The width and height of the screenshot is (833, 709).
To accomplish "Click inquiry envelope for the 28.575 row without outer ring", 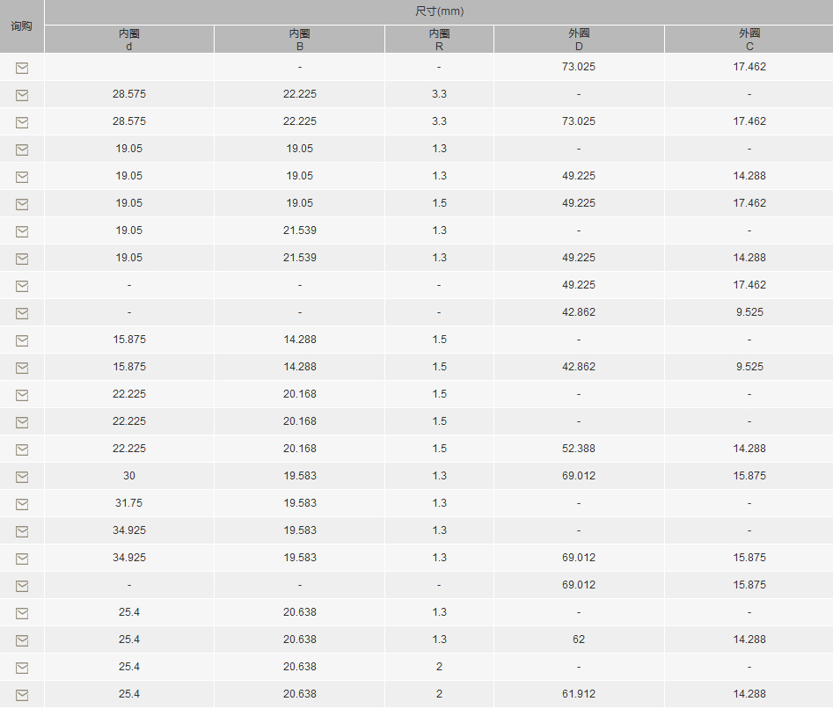I will [22, 95].
